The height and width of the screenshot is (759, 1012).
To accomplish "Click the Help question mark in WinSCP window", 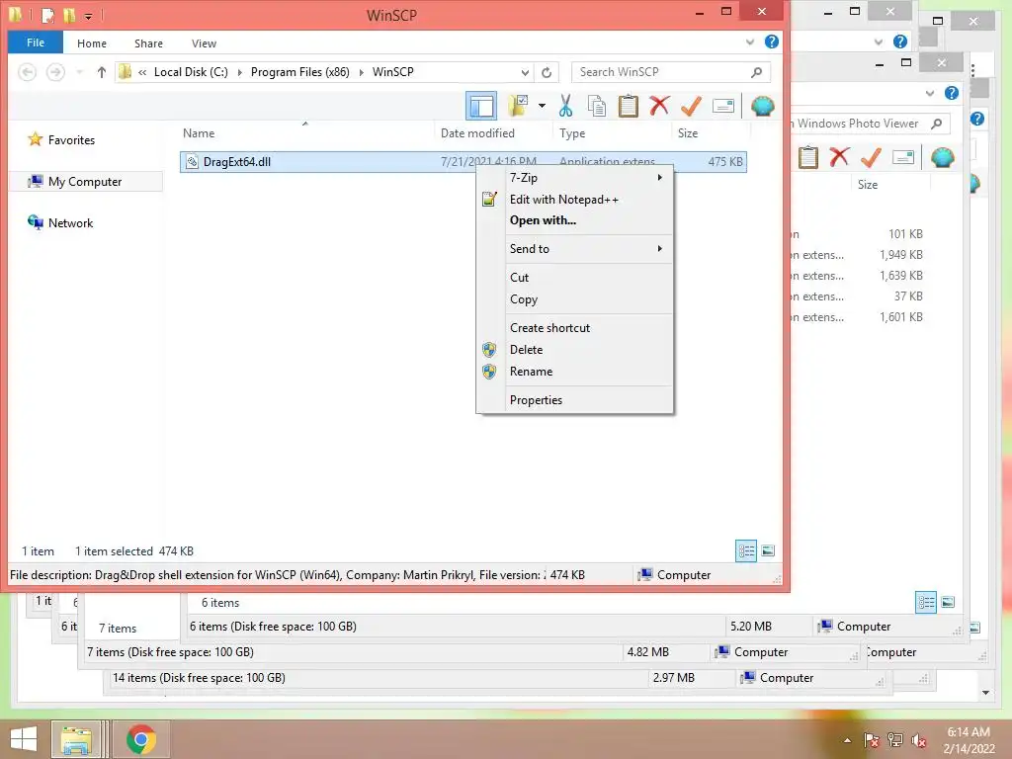I will pos(771,42).
